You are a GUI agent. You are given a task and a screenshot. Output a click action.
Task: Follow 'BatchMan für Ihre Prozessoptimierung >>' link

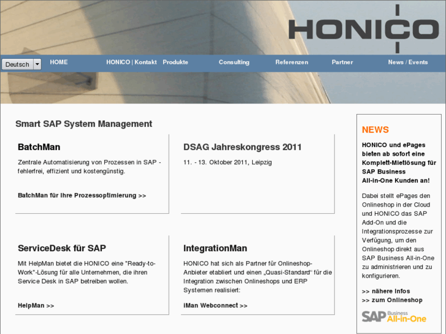(x=82, y=195)
